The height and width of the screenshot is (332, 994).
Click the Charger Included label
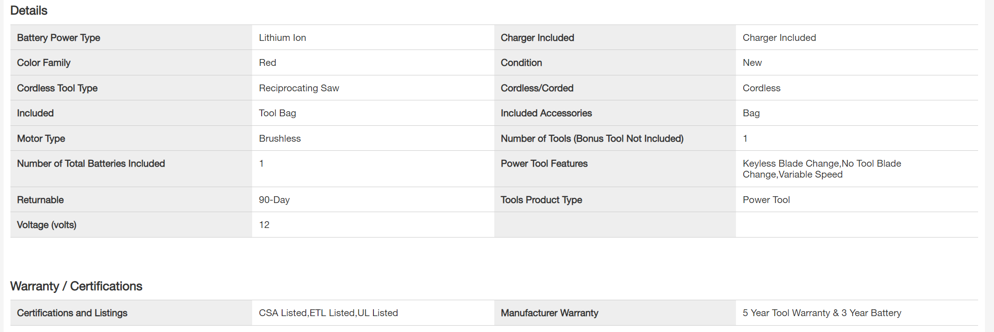point(537,38)
